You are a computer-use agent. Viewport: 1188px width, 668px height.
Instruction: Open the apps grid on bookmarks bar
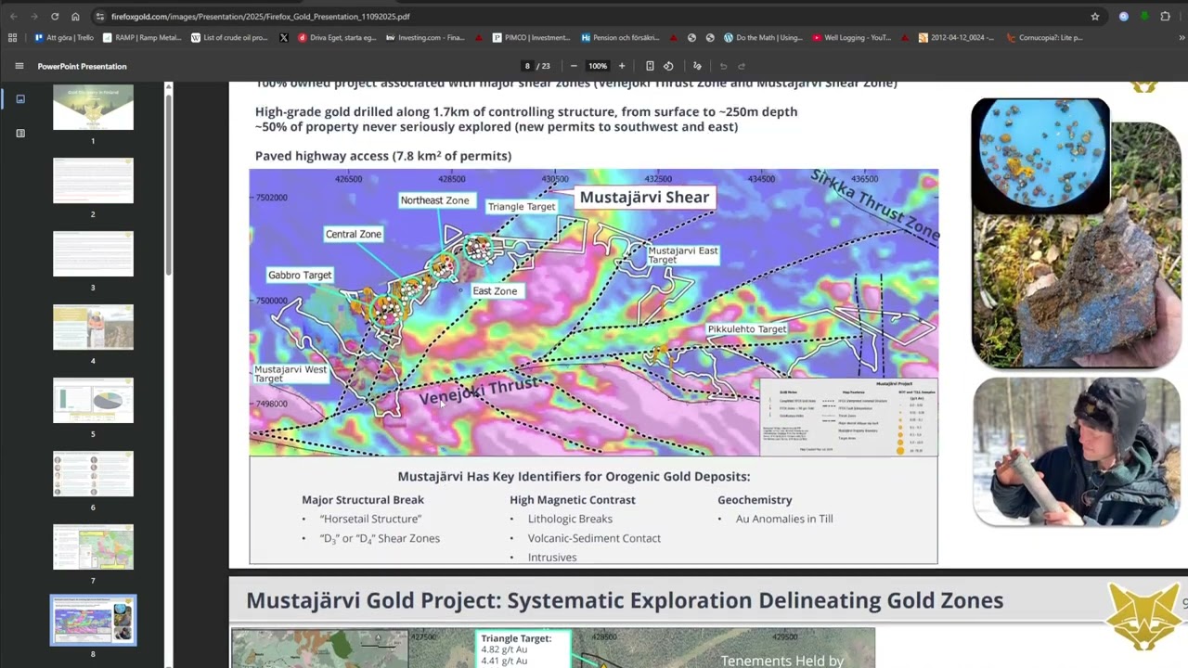pyautogui.click(x=12, y=38)
